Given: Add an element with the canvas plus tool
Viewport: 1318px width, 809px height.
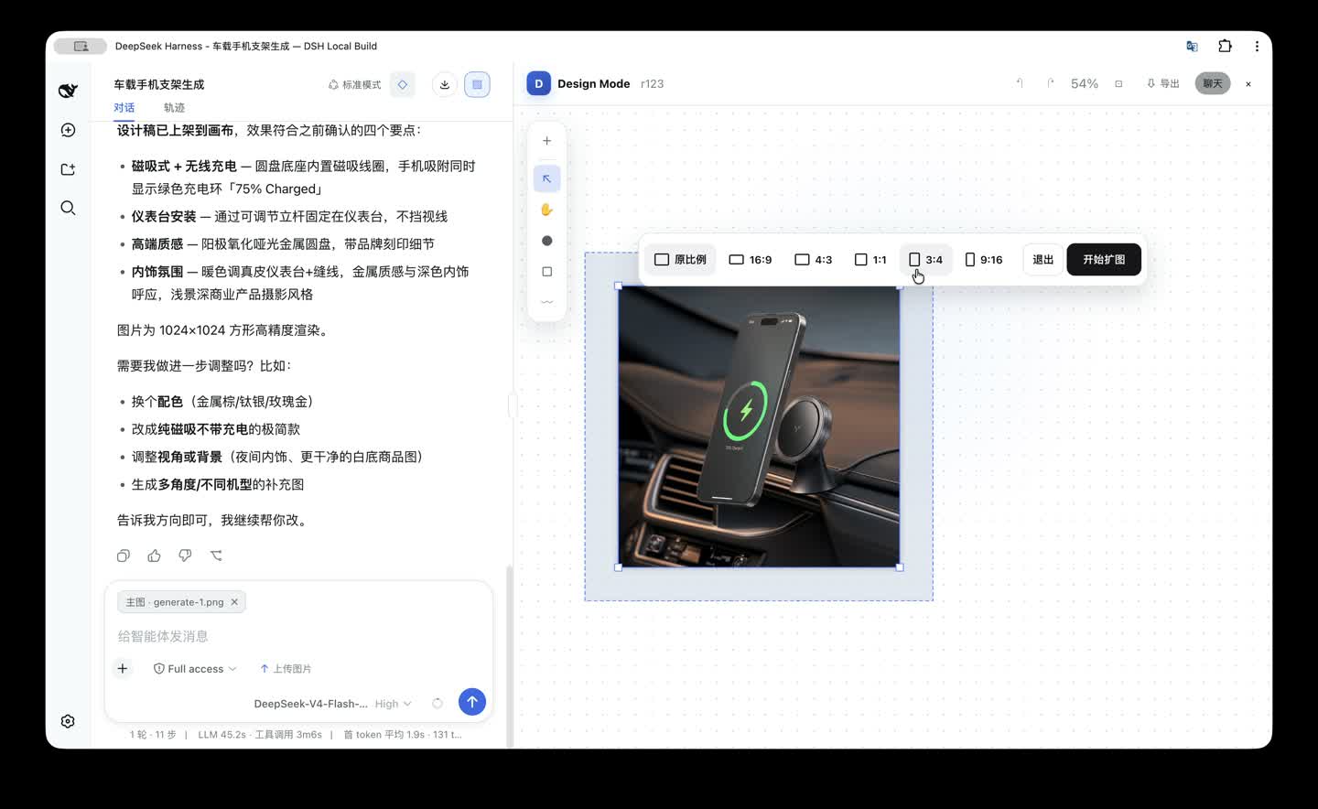Looking at the screenshot, I should coord(547,141).
